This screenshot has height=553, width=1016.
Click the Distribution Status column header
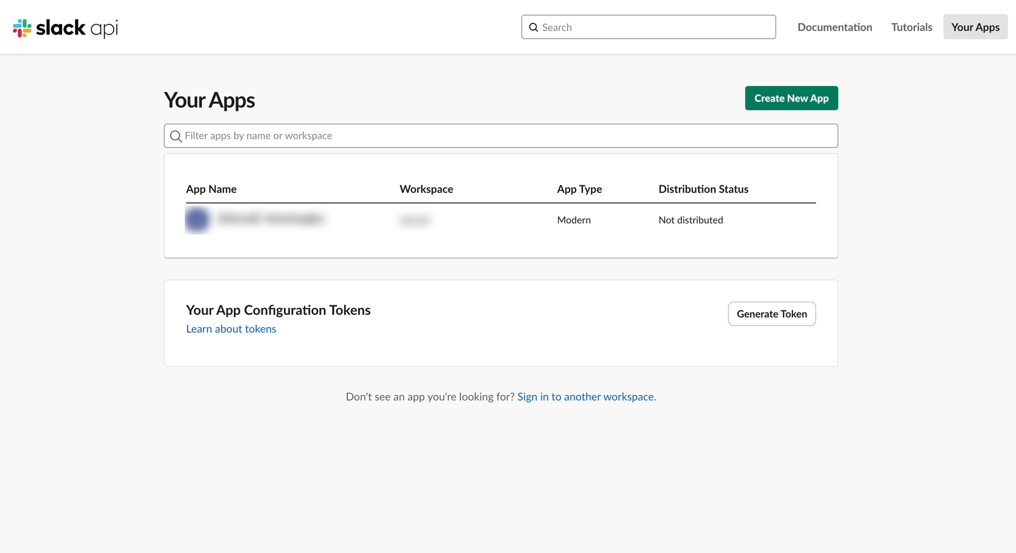(704, 189)
